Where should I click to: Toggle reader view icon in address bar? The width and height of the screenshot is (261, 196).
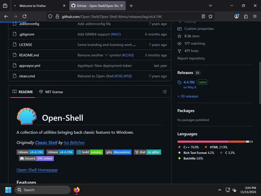coord(203,16)
